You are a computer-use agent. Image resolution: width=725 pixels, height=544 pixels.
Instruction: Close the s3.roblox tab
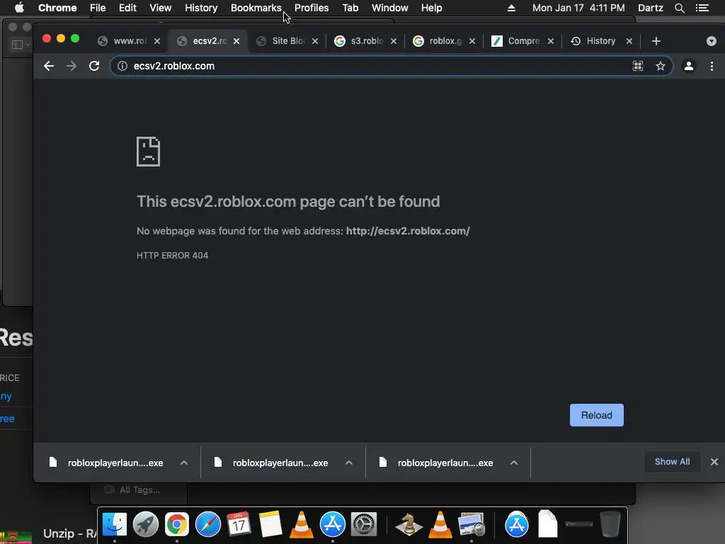pos(394,41)
